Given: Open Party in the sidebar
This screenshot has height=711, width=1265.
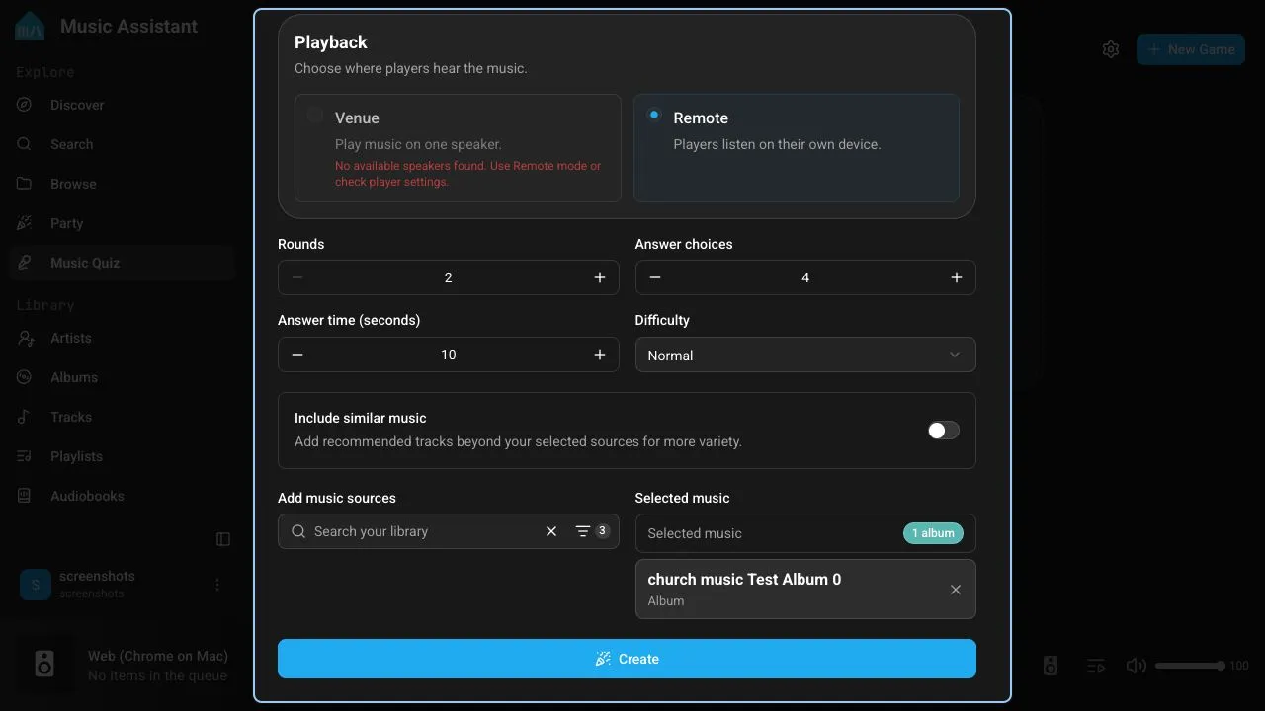Looking at the screenshot, I should coord(123,223).
